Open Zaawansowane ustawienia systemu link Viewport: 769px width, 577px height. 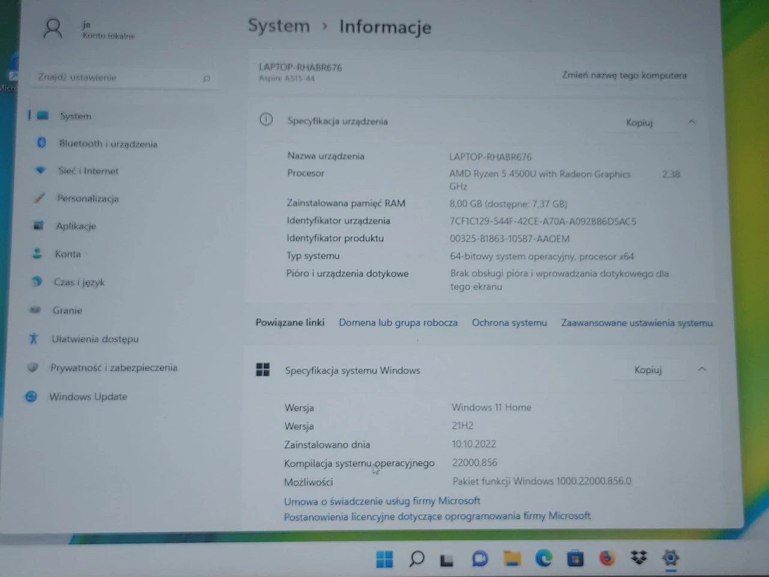(x=637, y=323)
